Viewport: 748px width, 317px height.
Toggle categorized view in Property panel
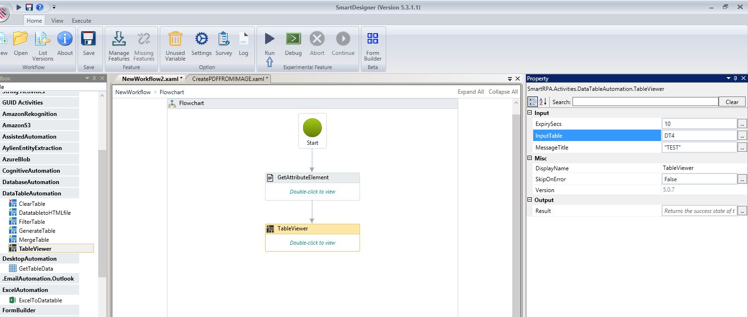pos(533,102)
